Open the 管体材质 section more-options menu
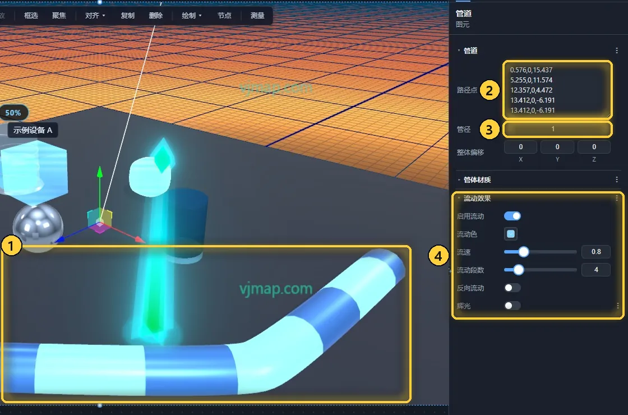This screenshot has width=628, height=415. point(616,179)
